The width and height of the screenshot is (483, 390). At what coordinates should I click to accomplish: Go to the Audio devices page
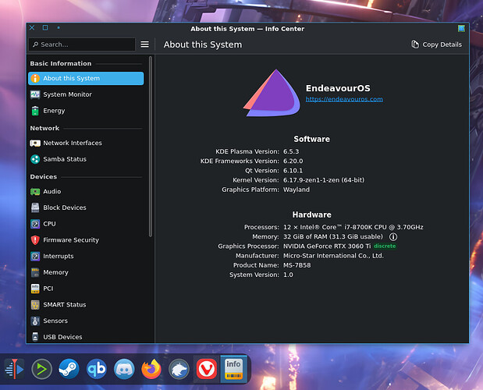[x=51, y=191]
